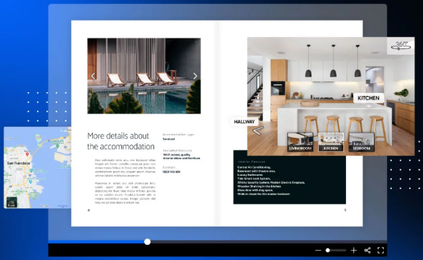423x260 pixels.
Task: Enter fullscreen mode with the expand icon
Action: [381, 250]
